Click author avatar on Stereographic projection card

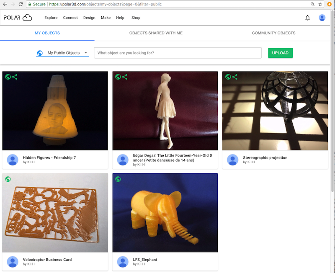tap(233, 160)
